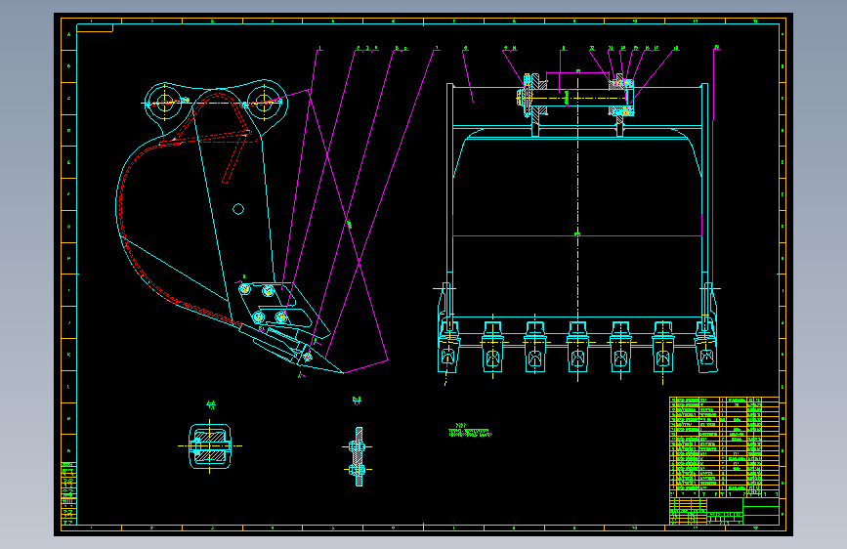The image size is (847, 549).
Task: Click the revision table on the left border
Action: click(x=68, y=493)
